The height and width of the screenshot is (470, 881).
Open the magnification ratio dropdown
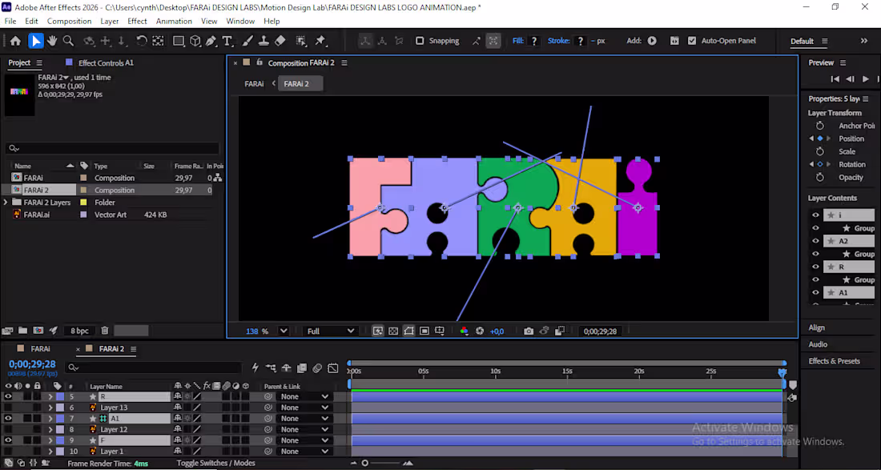point(284,331)
